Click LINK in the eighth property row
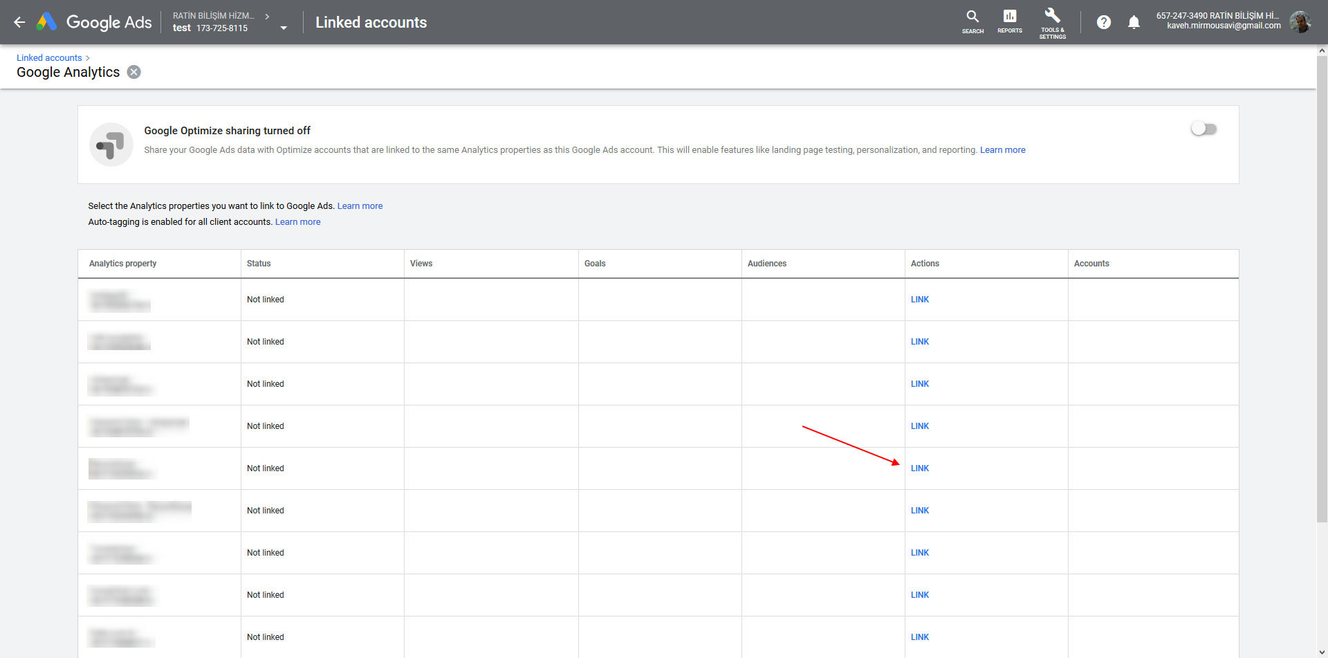The image size is (1328, 658). (x=919, y=595)
